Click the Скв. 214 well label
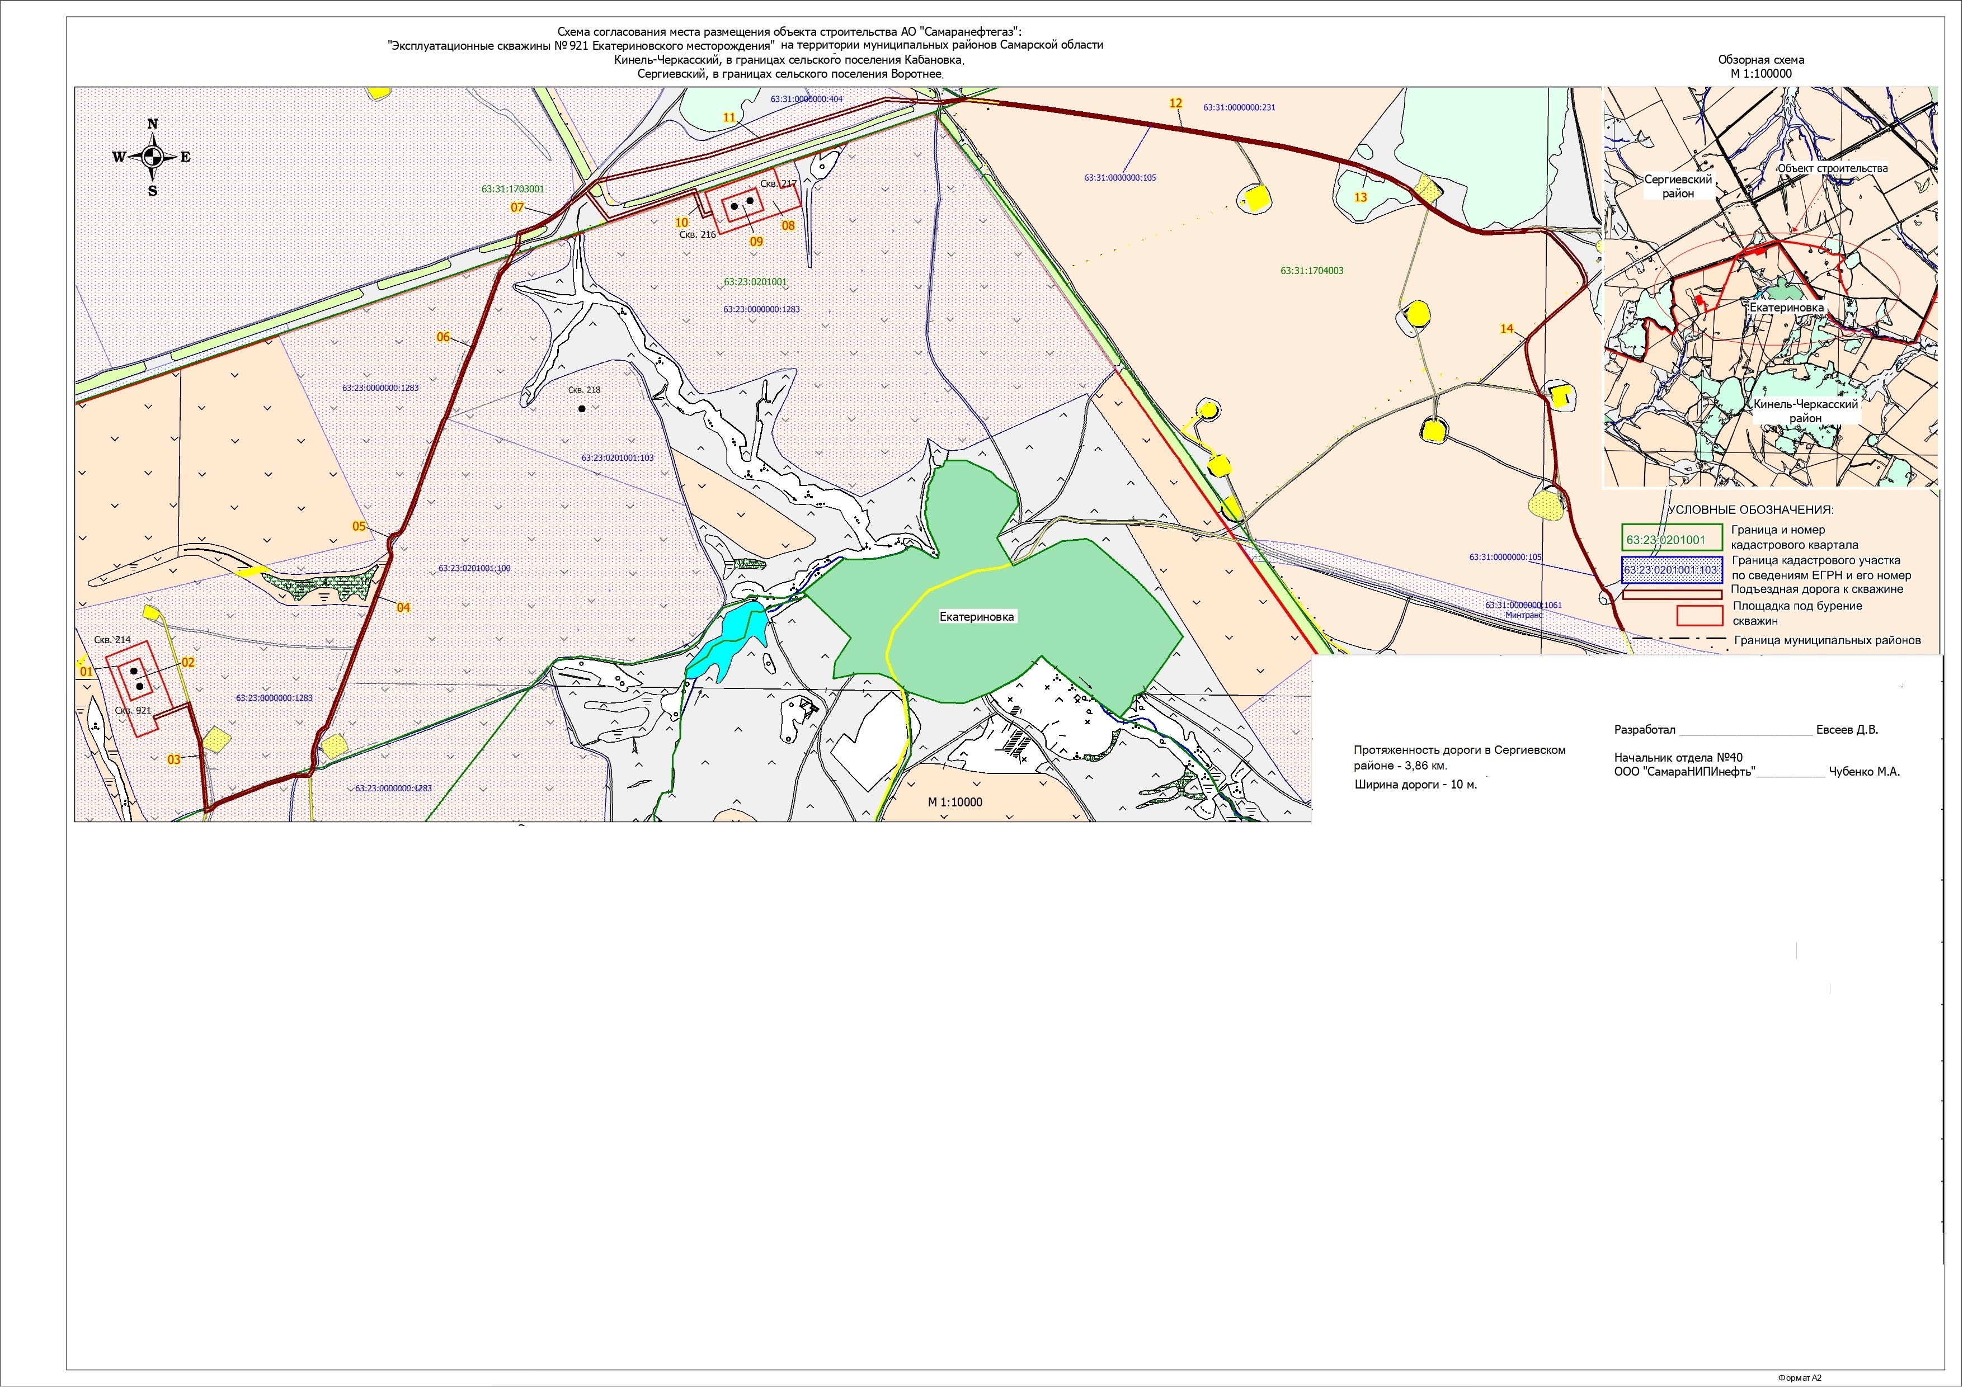This screenshot has width=1963, height=1388. 112,639
